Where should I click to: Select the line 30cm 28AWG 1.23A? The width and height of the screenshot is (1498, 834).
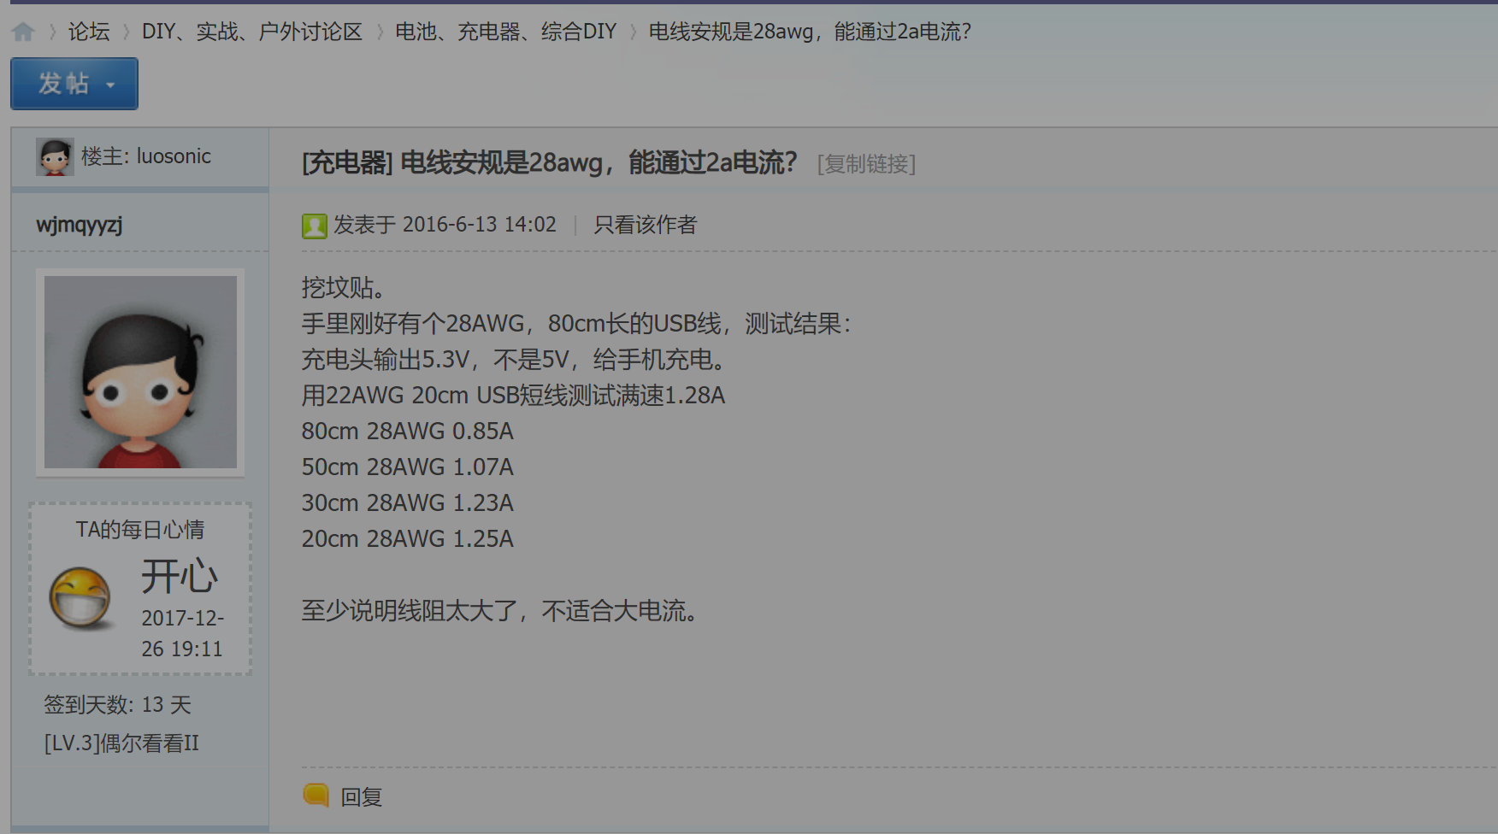click(408, 503)
